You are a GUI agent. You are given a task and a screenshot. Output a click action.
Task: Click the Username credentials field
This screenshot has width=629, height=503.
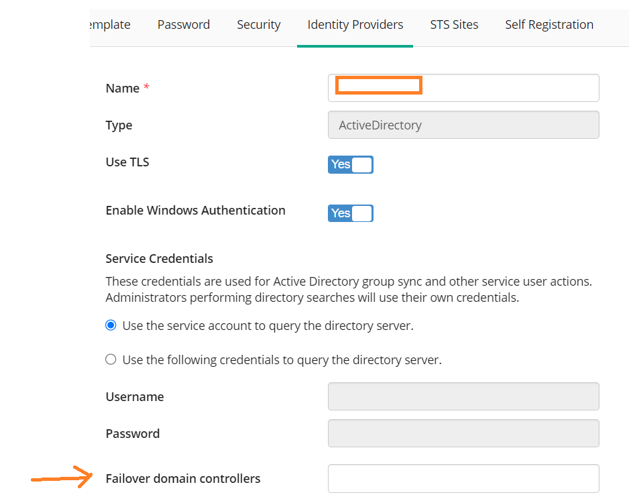pos(463,396)
